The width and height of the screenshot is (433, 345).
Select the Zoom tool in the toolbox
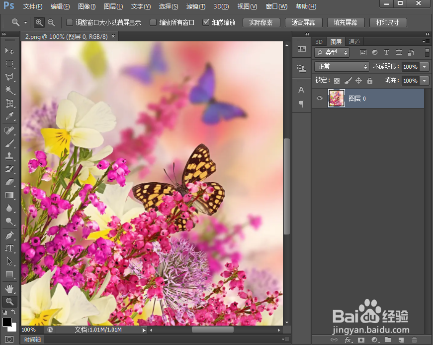click(x=9, y=301)
